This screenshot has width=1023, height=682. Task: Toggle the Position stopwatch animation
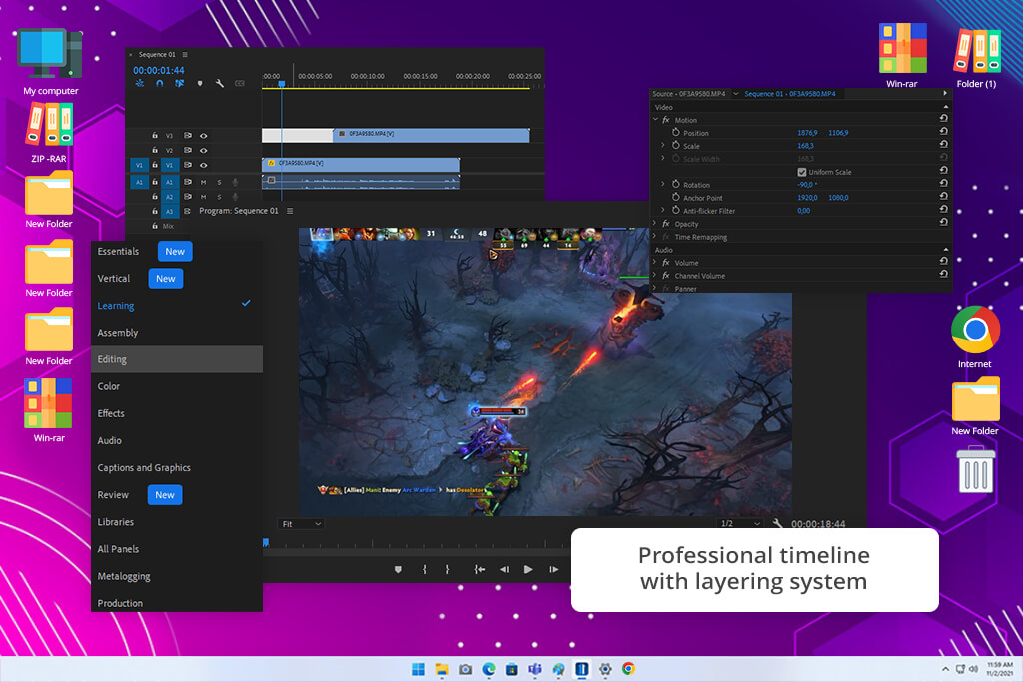pyautogui.click(x=676, y=133)
